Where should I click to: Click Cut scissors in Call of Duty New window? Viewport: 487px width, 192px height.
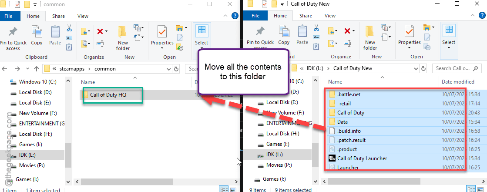point(316,28)
